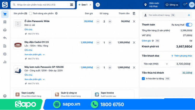Expand Xem sản phẩm gốc for Máy bơm nước

click(x=35, y=79)
